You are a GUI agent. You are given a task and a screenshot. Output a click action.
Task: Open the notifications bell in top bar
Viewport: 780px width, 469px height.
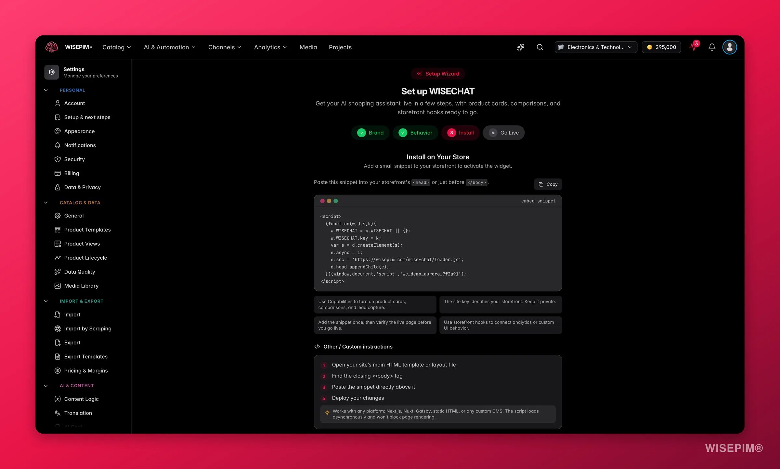point(712,47)
